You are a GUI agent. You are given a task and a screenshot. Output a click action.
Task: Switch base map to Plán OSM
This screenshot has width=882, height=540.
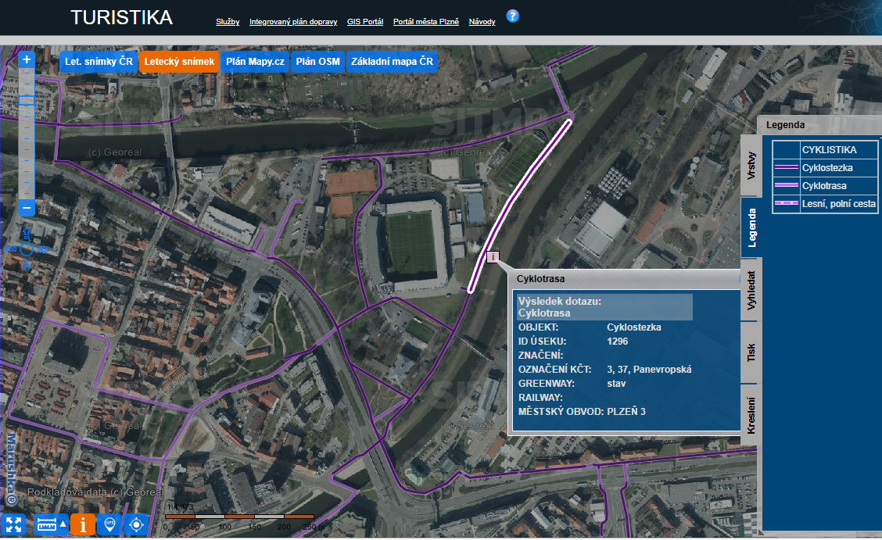pos(317,62)
